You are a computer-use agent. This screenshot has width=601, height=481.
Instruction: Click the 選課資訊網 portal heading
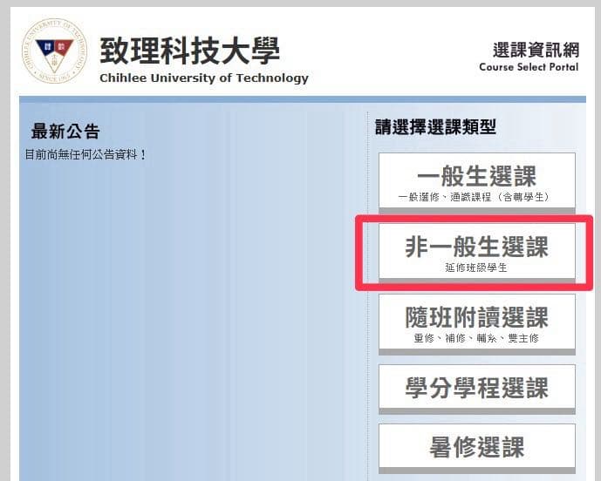[x=536, y=50]
